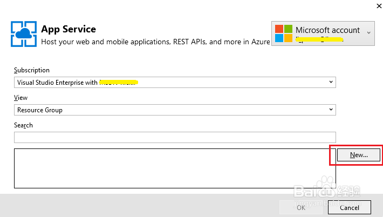
Task: Click the Microsoft account label text
Action: 327,30
